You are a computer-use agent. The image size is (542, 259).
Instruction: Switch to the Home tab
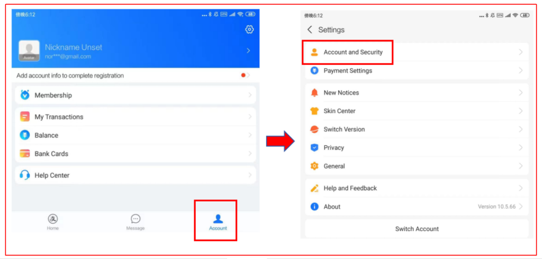(x=53, y=223)
